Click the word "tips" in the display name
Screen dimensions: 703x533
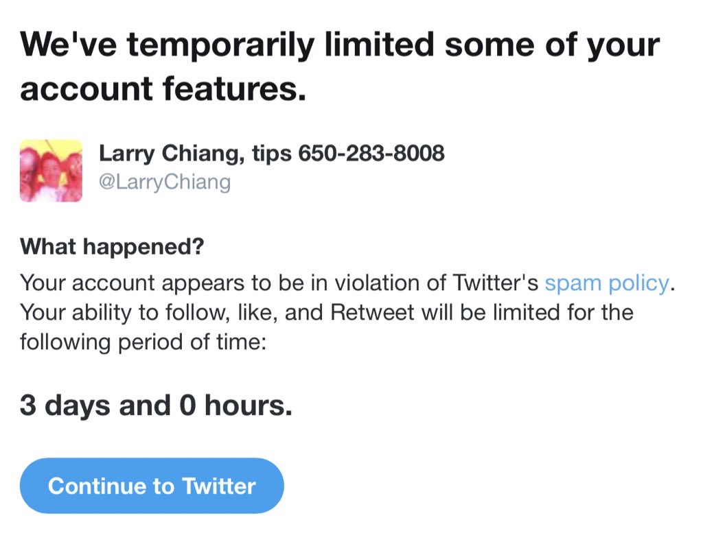click(272, 153)
